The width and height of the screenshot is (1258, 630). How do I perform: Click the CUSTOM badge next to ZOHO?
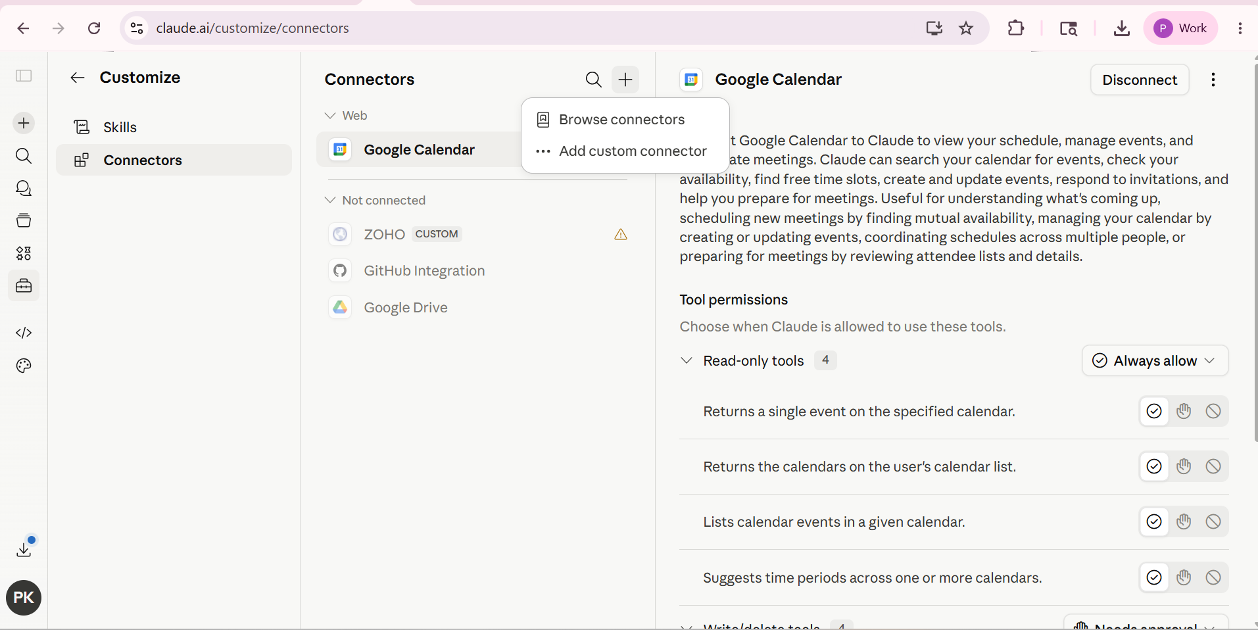click(x=437, y=234)
